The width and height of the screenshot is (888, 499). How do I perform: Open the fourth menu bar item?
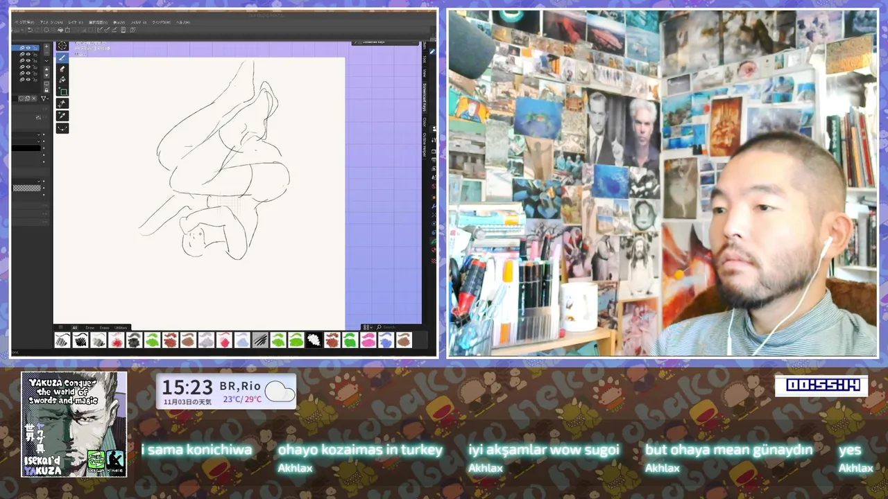tap(98, 22)
